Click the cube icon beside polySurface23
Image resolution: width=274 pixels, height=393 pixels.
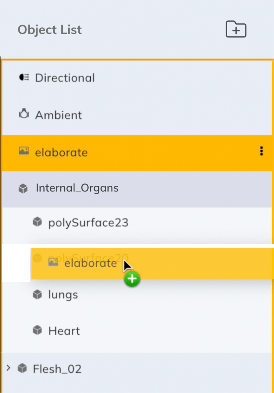[38, 221]
